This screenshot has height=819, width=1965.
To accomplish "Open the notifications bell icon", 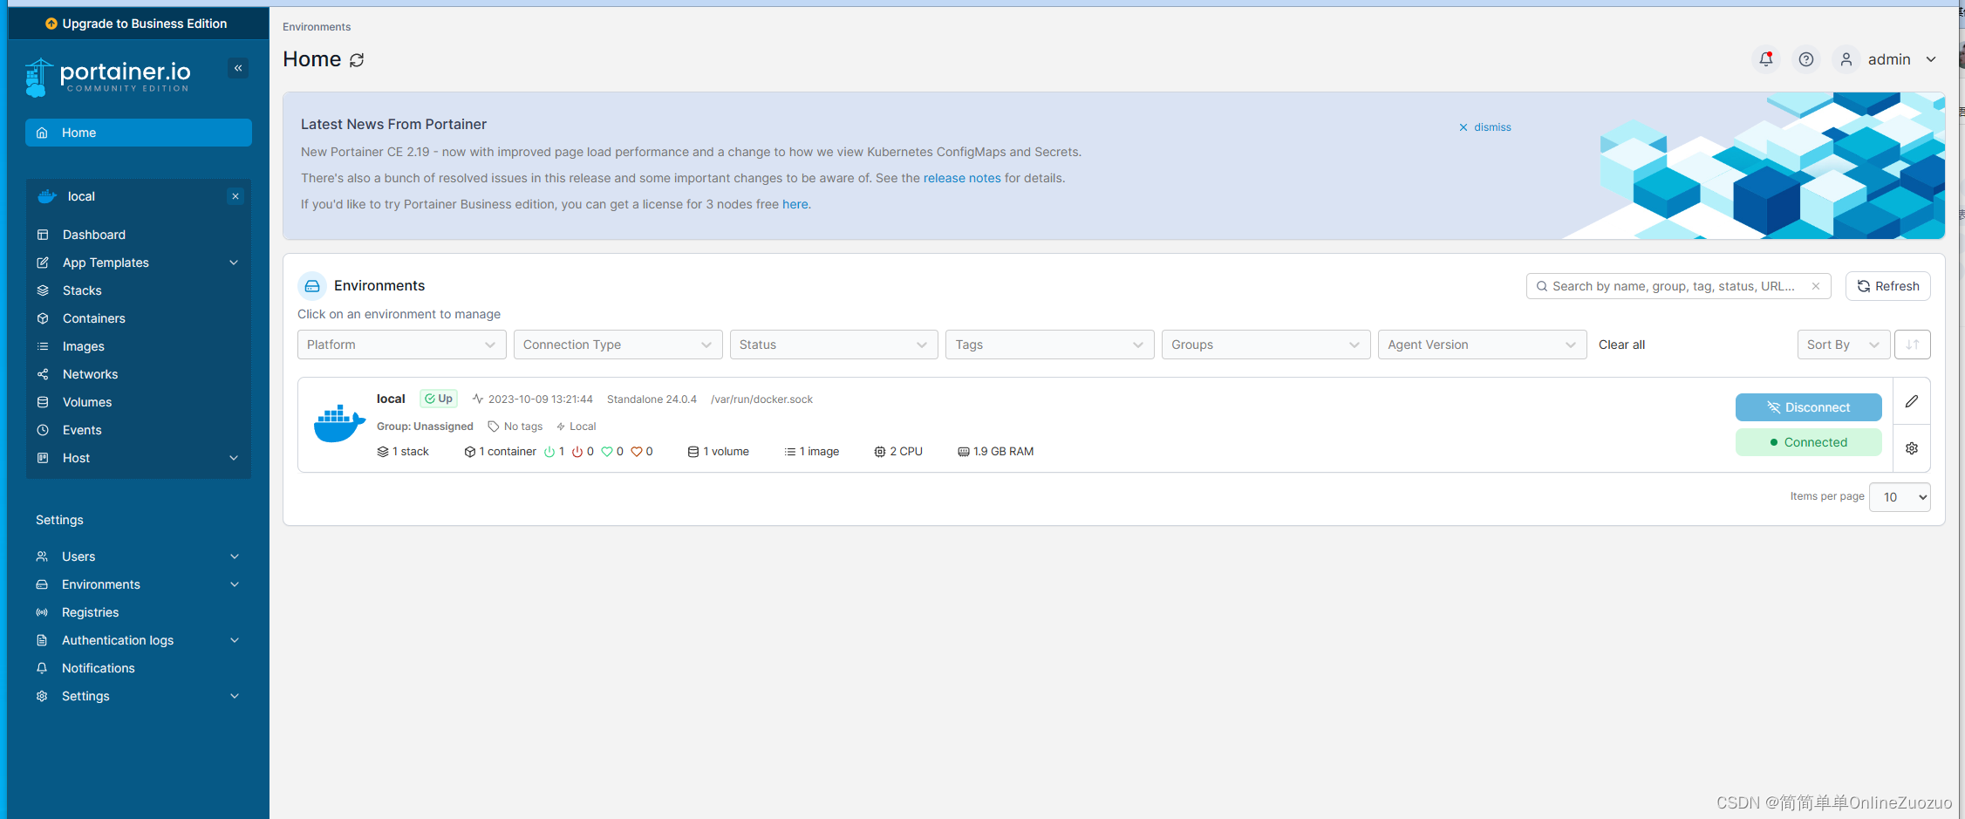I will point(1766,59).
